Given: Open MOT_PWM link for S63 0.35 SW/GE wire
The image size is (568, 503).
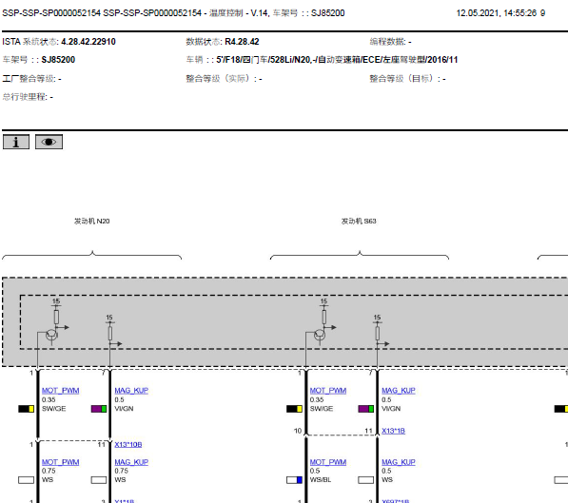Looking at the screenshot, I should coord(328,391).
